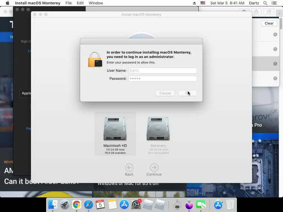Click the Safari downloads list scrollbar
The image size is (283, 212).
281,23
